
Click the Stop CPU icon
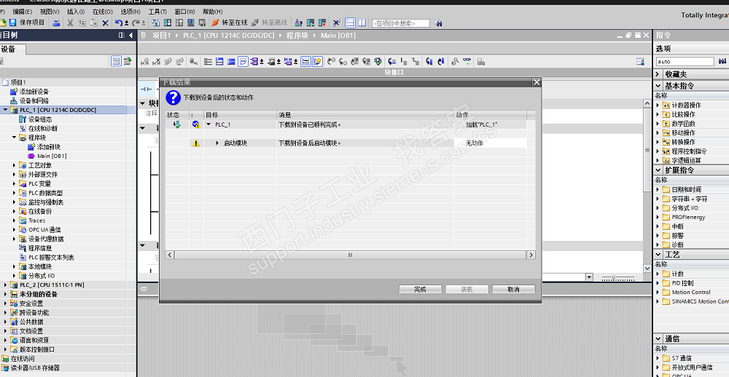pyautogui.click(x=321, y=23)
